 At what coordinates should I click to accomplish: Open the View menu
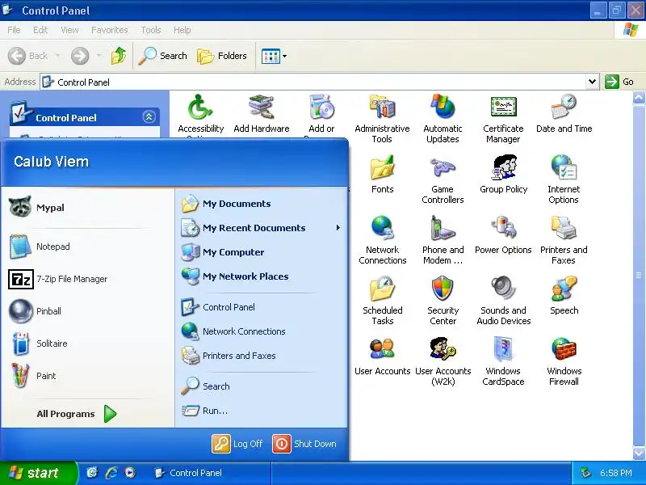click(69, 30)
